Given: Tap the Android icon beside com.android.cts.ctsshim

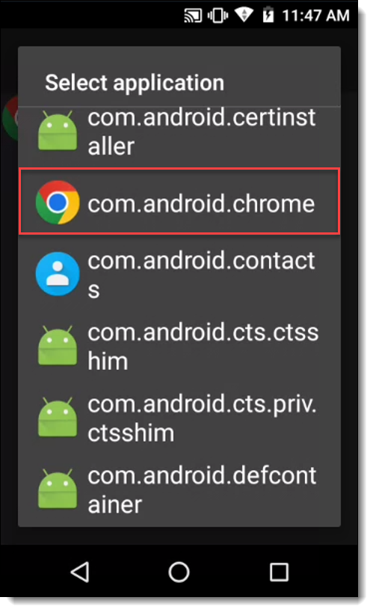Looking at the screenshot, I should coord(58,346).
